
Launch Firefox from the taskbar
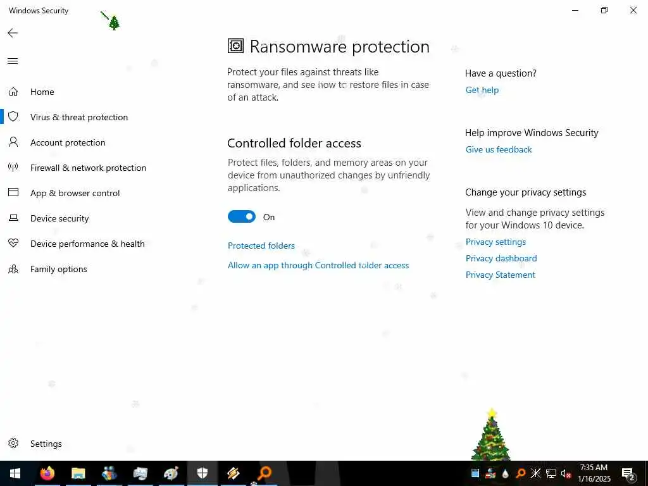point(47,473)
